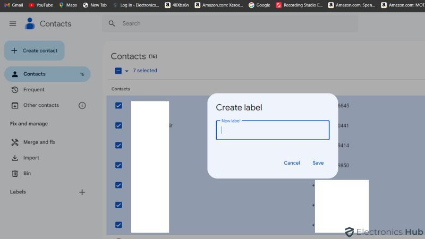
Task: Open the Other contacts section
Action: (41, 105)
